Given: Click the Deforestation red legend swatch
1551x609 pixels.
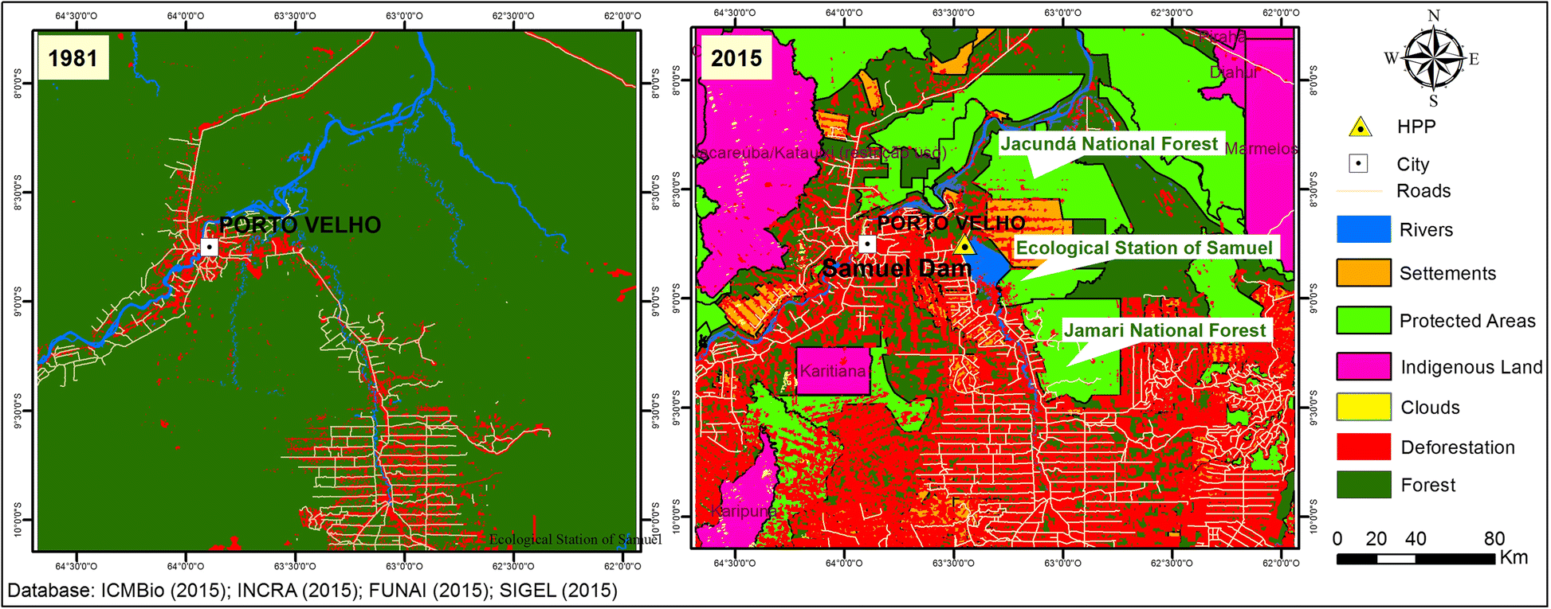Looking at the screenshot, I should coord(1364,447).
